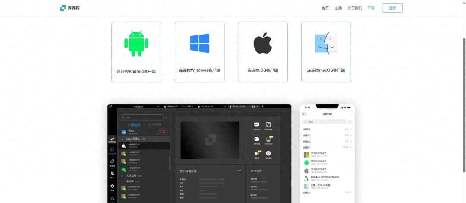Select the Apple device row in the phone mockup
This screenshot has height=203, width=466.
click(327, 171)
